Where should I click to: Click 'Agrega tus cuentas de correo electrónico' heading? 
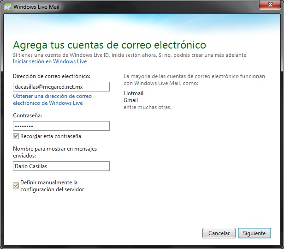(x=110, y=45)
